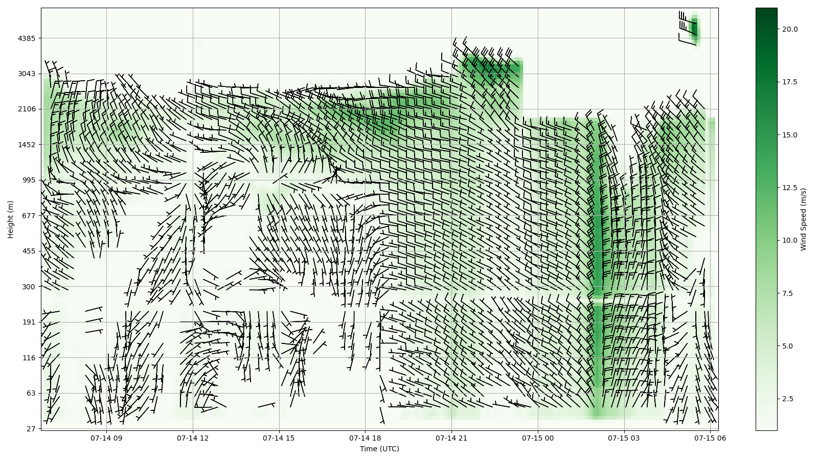Click the 07-15 03 time tick label
This screenshot has height=460, width=818.
(x=624, y=438)
